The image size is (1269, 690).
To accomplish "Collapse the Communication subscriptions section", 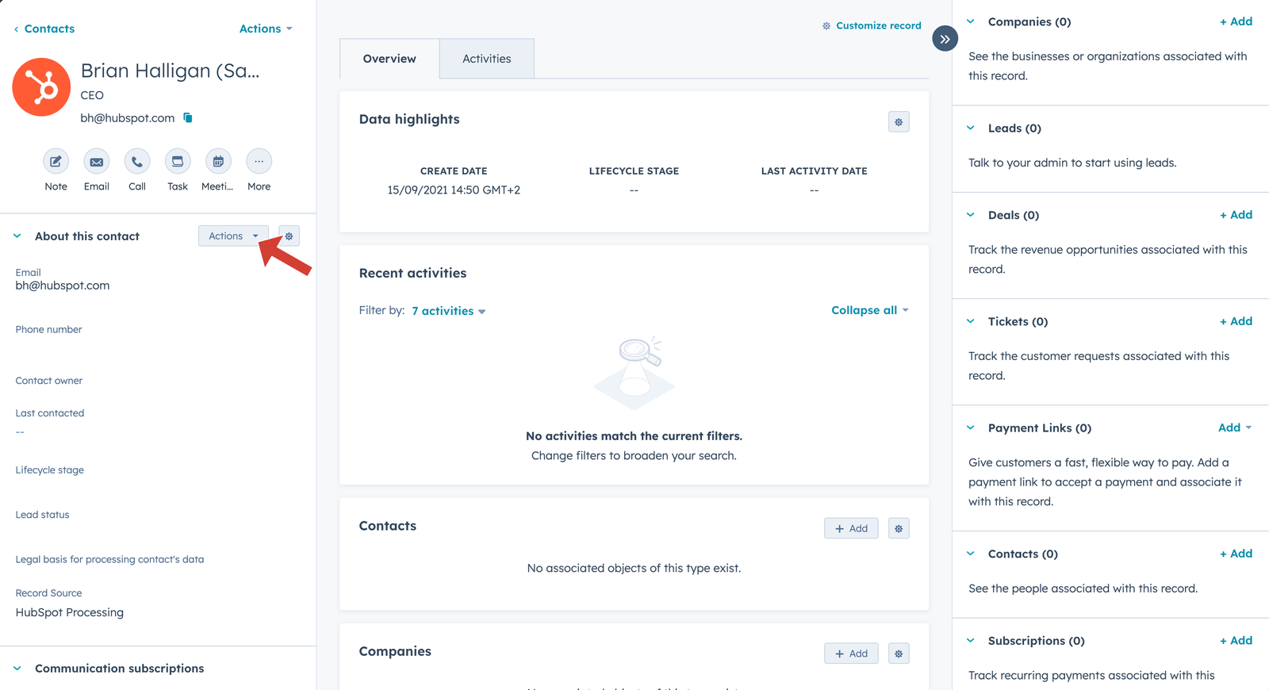I will 17,669.
